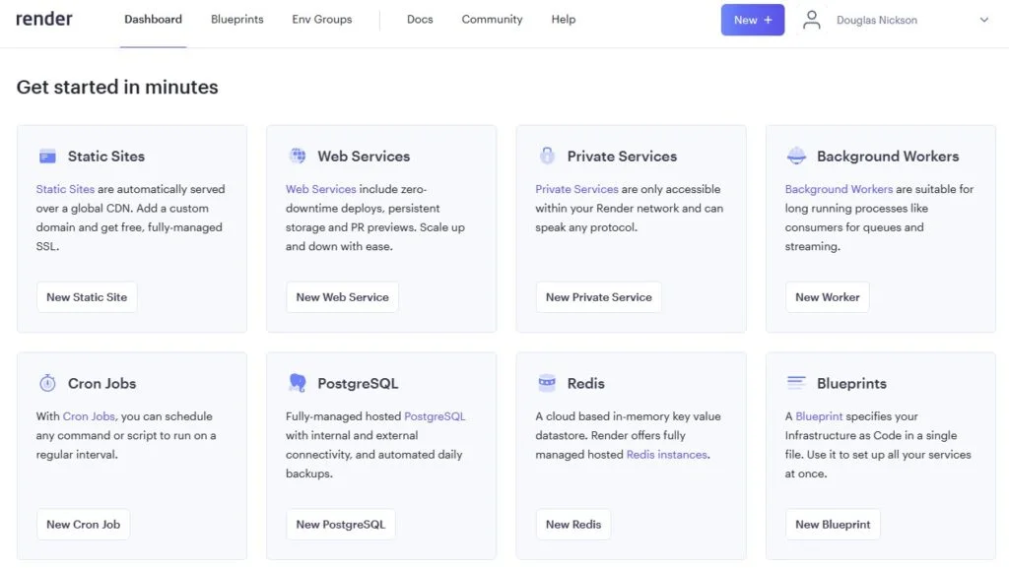Follow the Background Workers description link
1009x568 pixels.
(839, 189)
